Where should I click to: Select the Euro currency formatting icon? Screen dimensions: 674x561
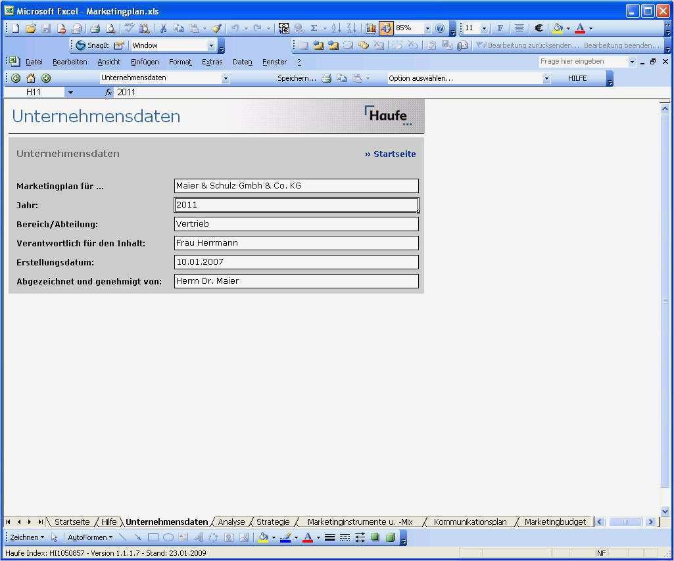click(539, 28)
